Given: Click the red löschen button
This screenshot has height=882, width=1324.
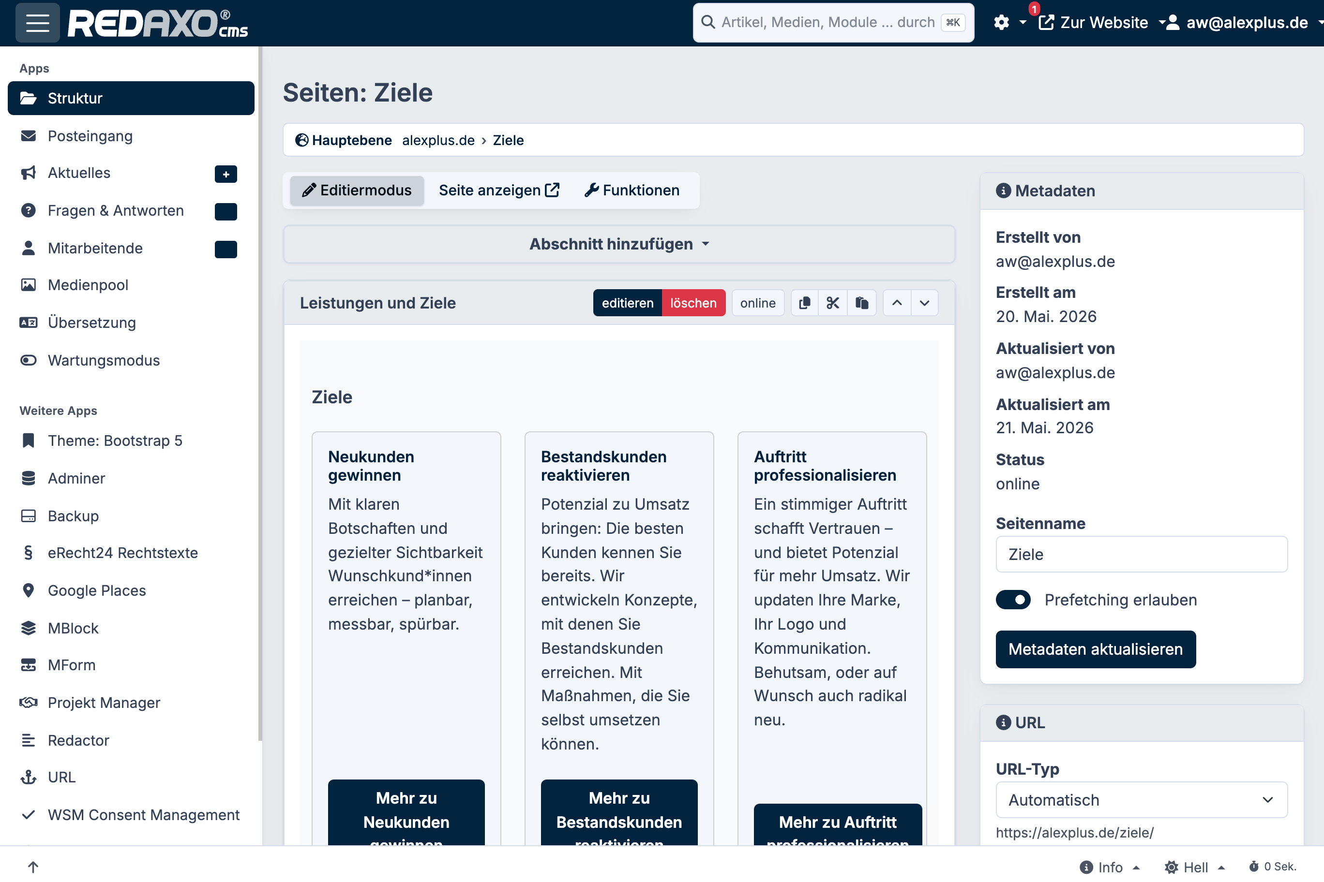Looking at the screenshot, I should [693, 303].
